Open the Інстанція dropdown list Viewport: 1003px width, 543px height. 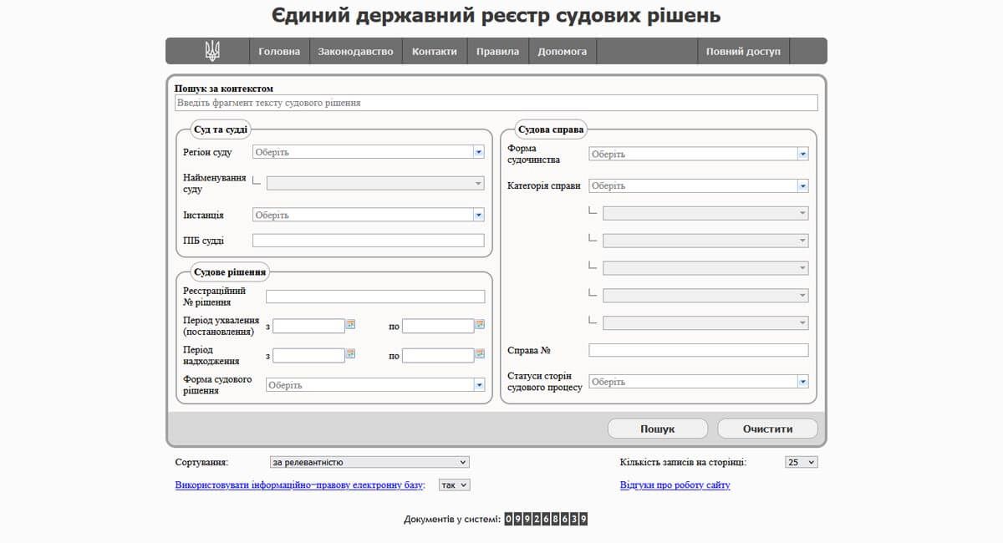coord(478,215)
